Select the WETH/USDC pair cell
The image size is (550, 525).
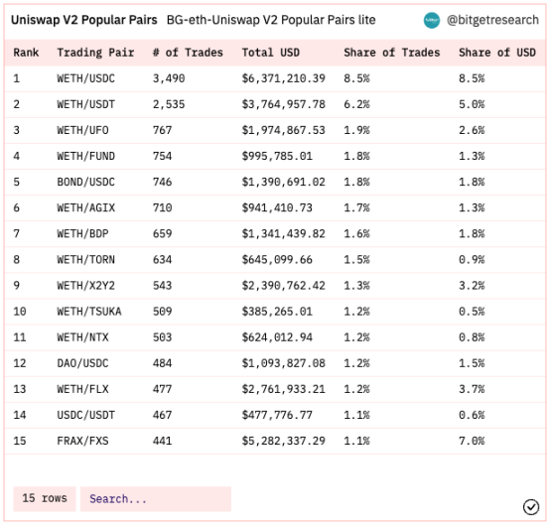pos(86,78)
